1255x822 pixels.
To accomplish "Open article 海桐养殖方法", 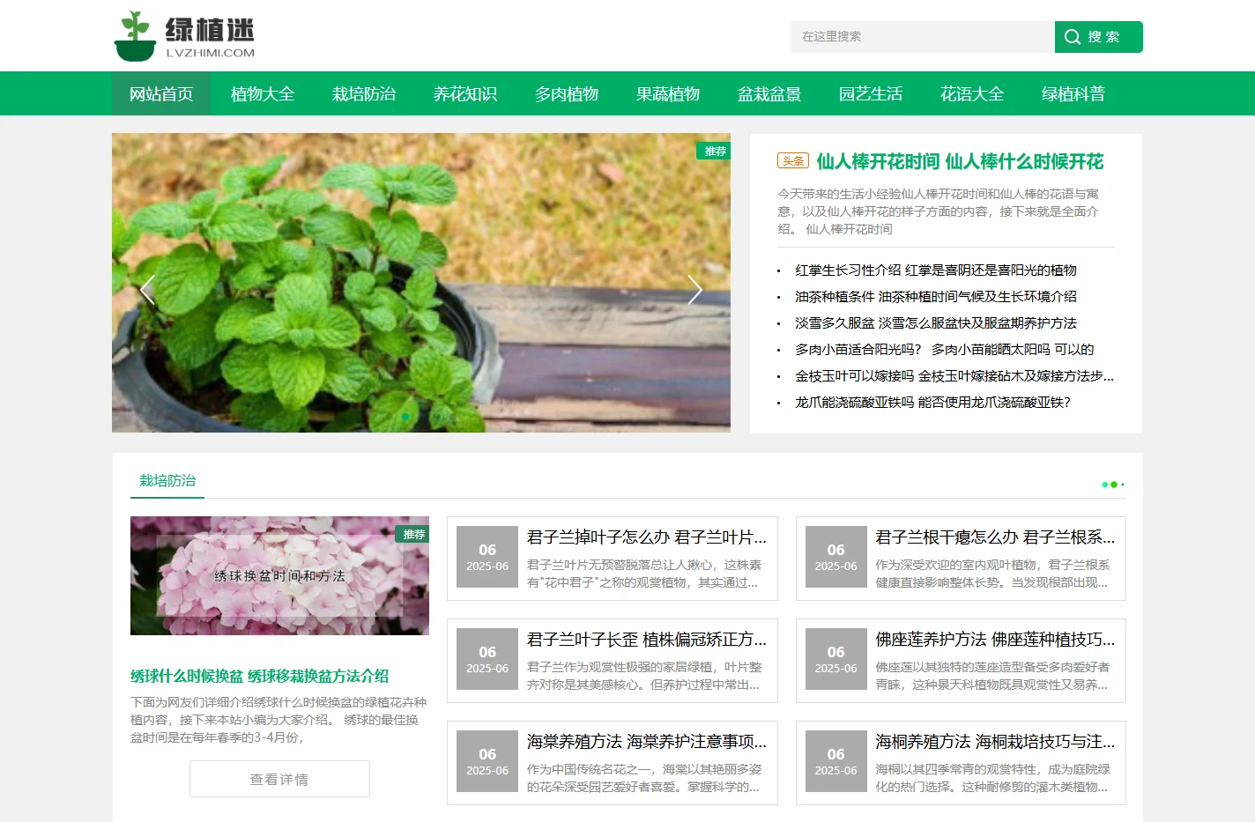I will 995,742.
